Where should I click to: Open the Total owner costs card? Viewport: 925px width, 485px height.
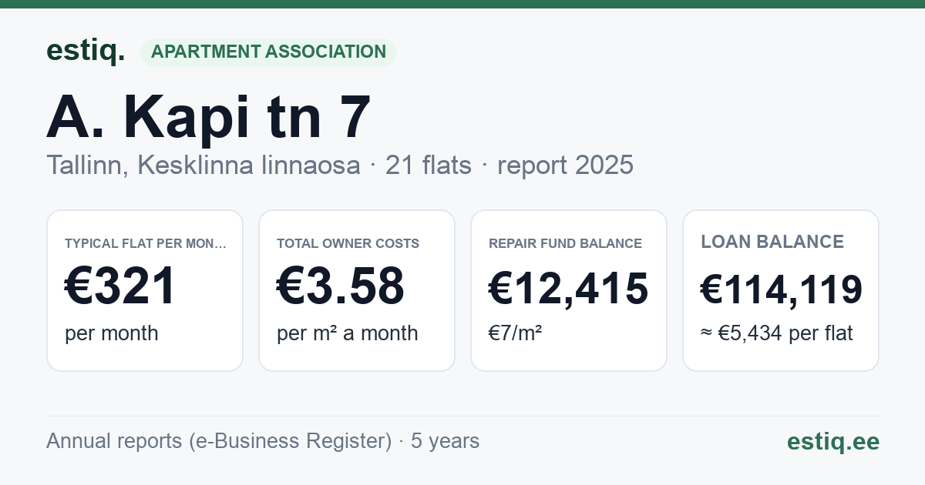point(357,290)
